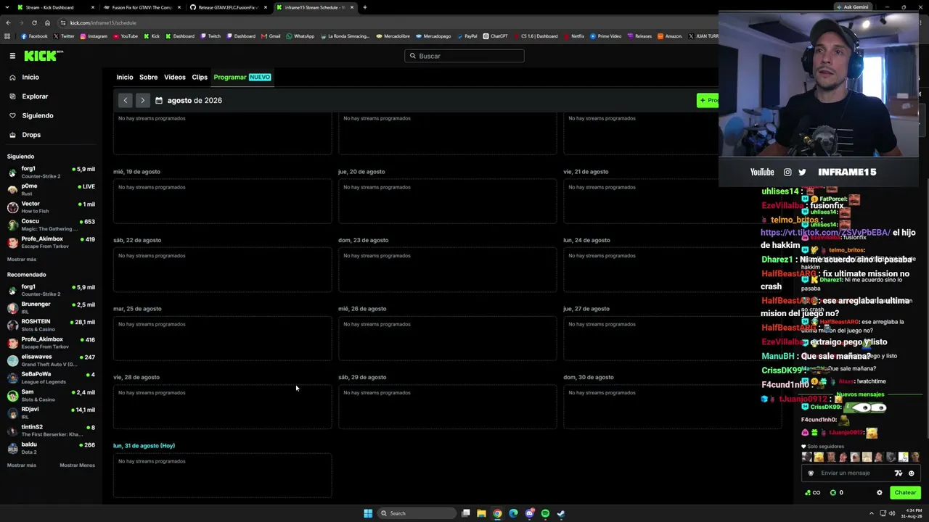Open Discord from the taskbar
The height and width of the screenshot is (522, 929).
[529, 513]
